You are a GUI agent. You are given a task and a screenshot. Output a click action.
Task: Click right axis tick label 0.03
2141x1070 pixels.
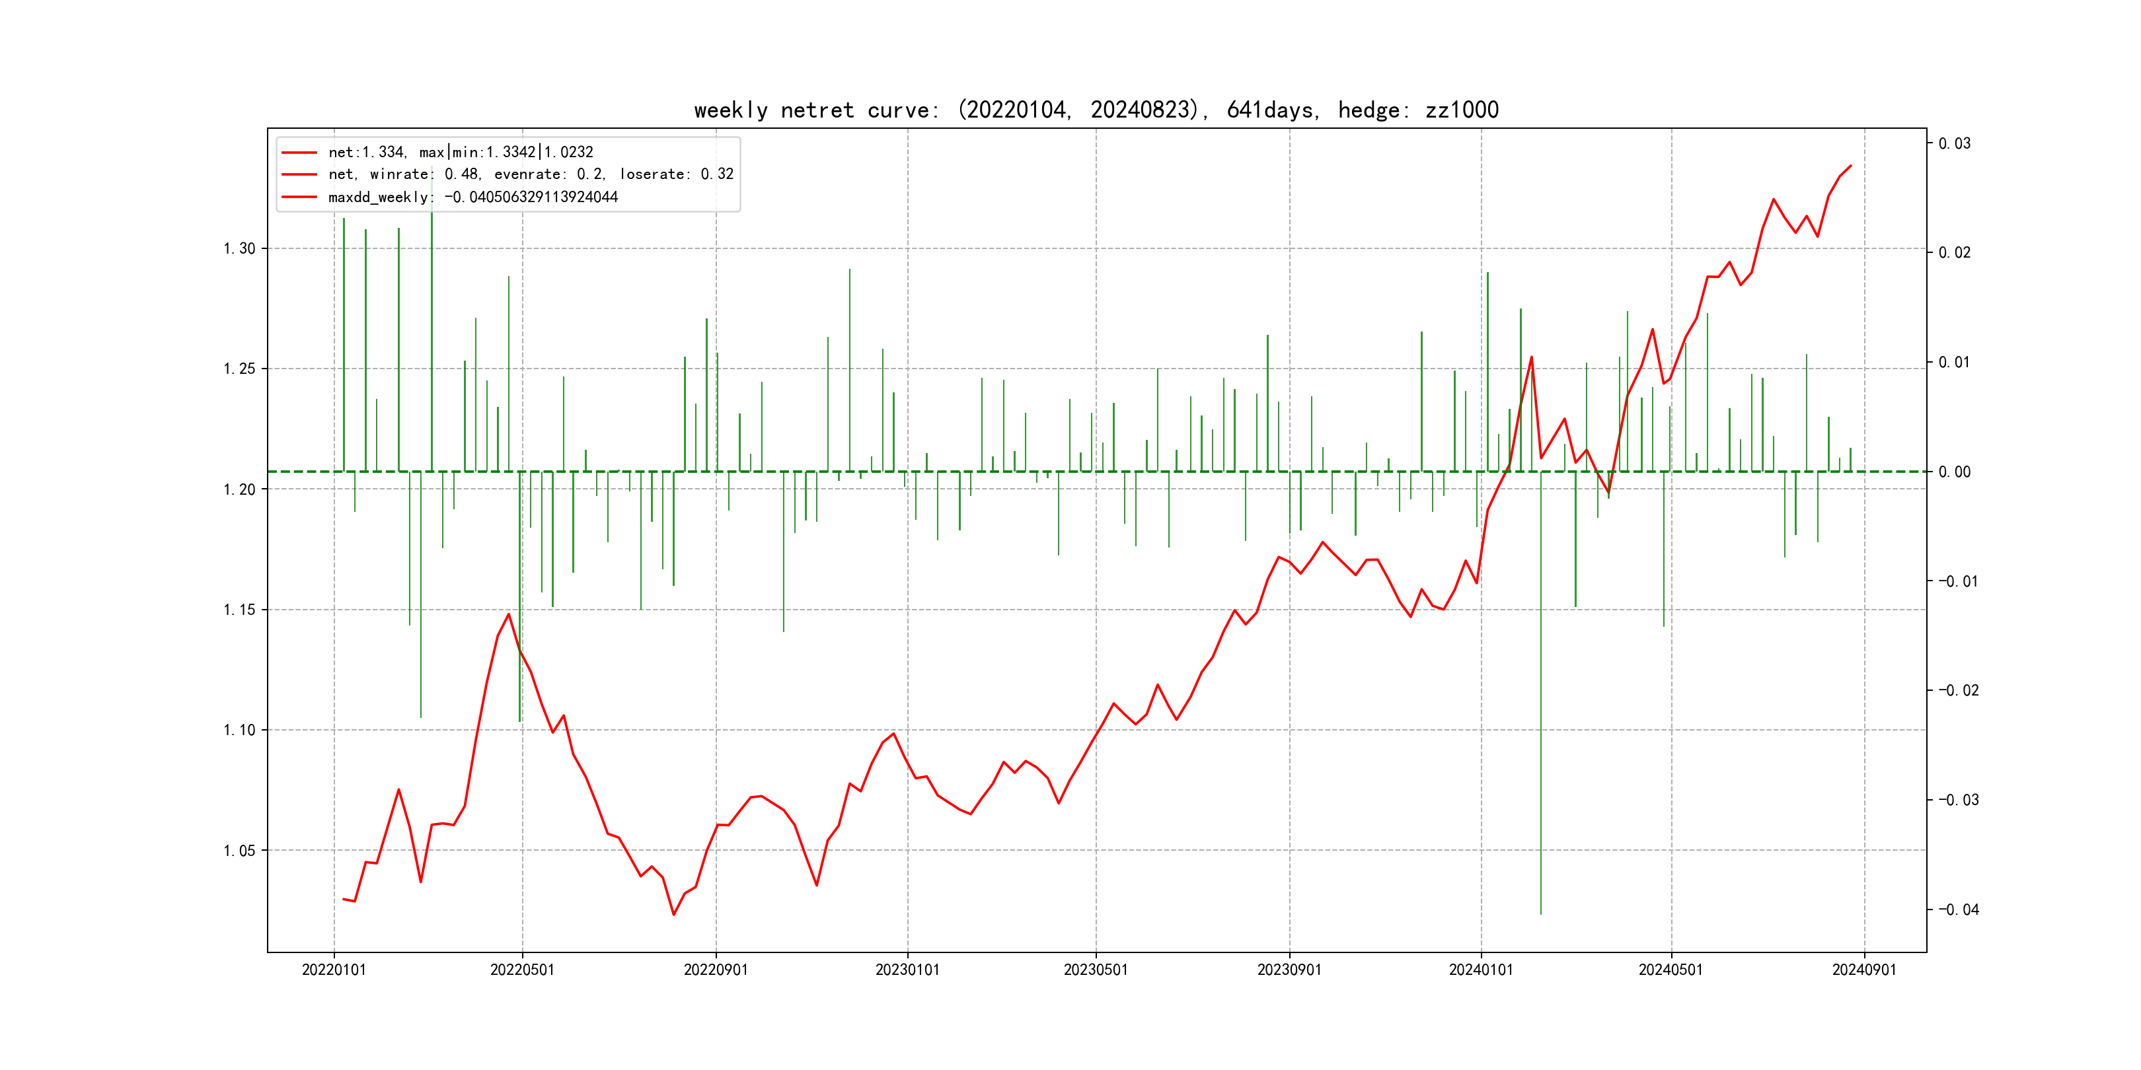point(1954,144)
